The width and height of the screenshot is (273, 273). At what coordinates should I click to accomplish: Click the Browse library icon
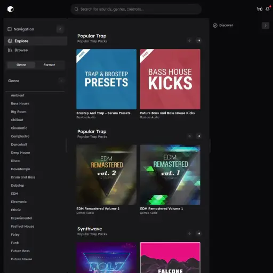pyautogui.click(x=10, y=50)
